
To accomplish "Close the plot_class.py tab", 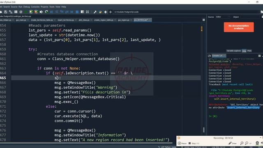I will 91,20.
